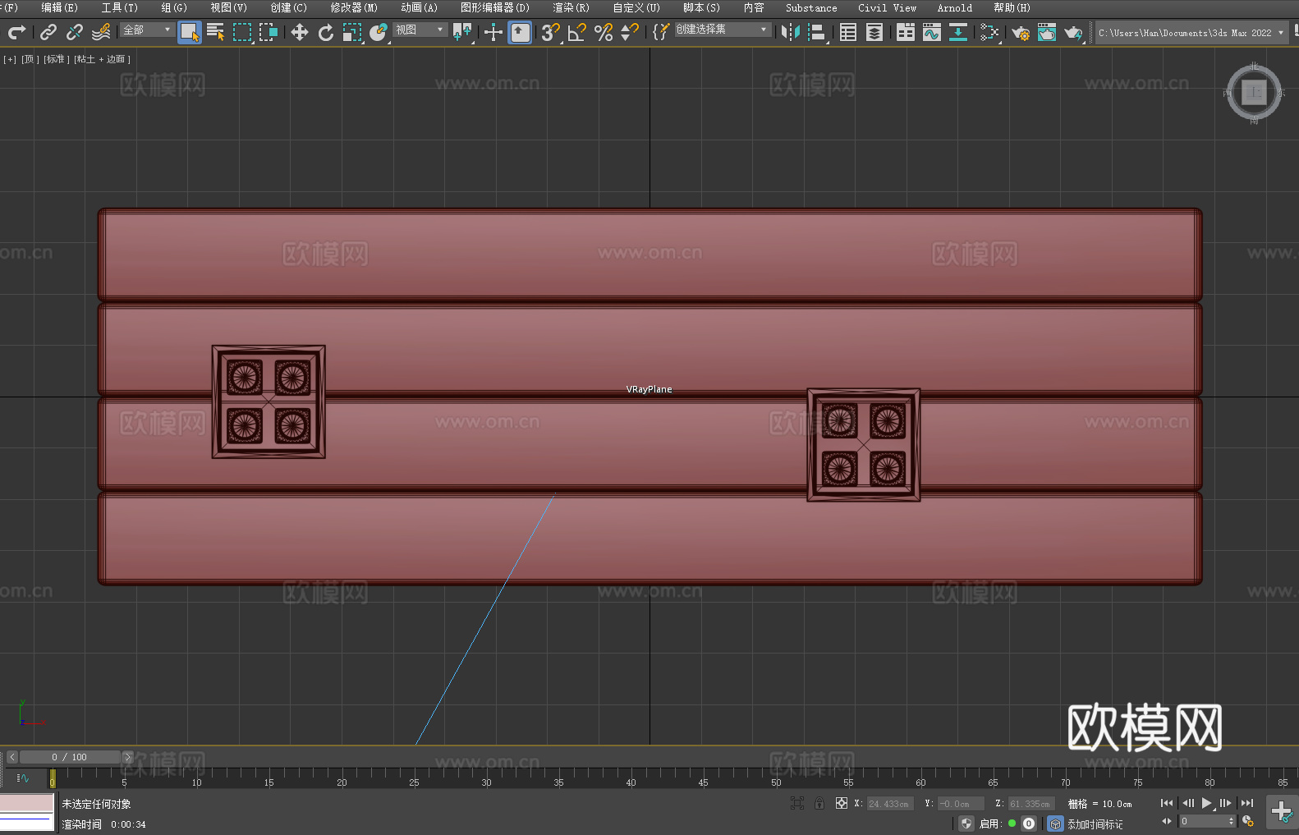Viewport: 1299px width, 835px height.
Task: Click the Redo arrow icon
Action: coord(16,32)
